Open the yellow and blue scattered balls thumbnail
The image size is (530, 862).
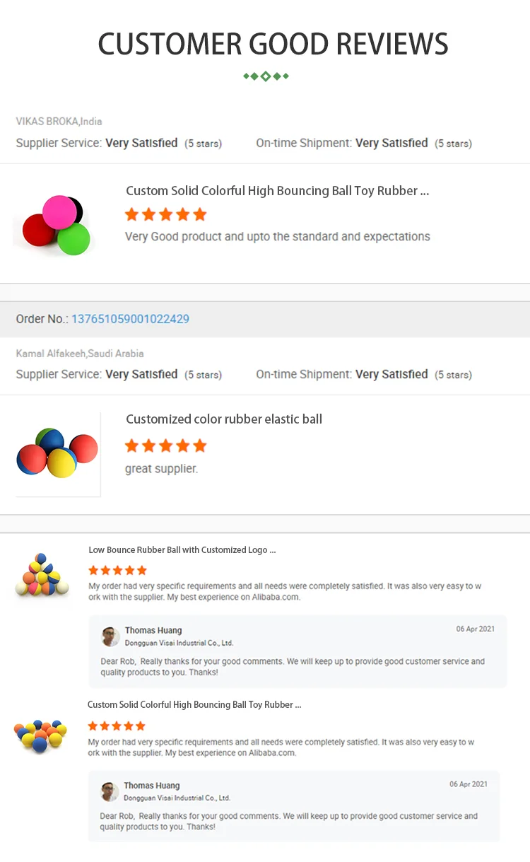click(x=40, y=735)
